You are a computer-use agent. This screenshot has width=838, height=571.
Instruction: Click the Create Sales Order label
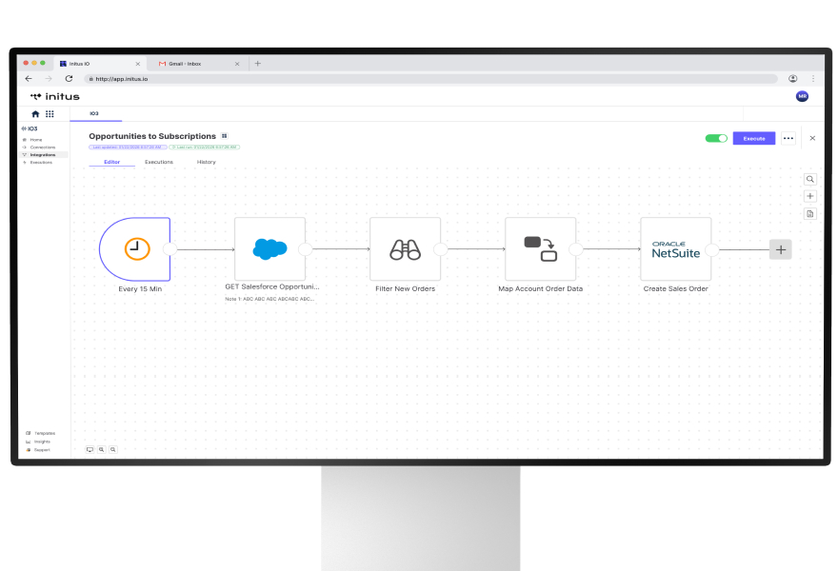(x=675, y=288)
